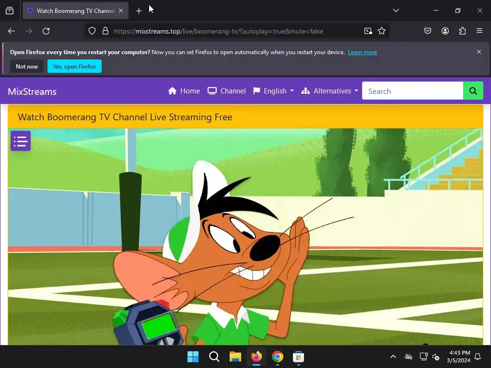Viewport: 491px width, 368px height.
Task: Open tracking protection shield icon
Action: (x=92, y=31)
